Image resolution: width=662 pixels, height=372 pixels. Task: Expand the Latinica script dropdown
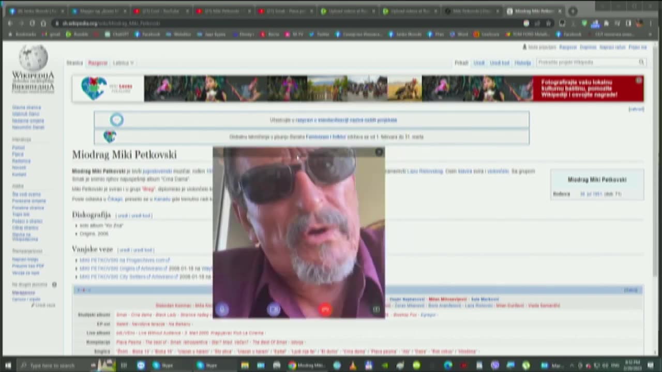[123, 63]
